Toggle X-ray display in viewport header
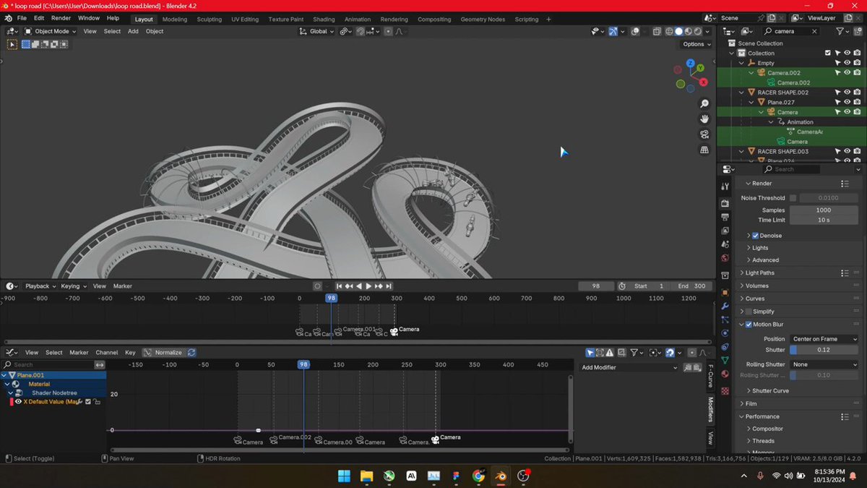The width and height of the screenshot is (867, 488). tap(656, 31)
